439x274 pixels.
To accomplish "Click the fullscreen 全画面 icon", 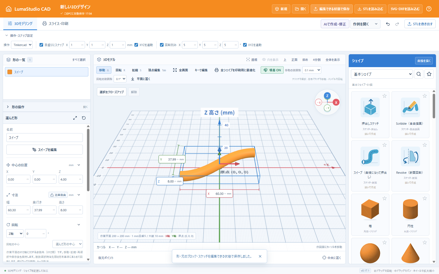I will coord(175,70).
